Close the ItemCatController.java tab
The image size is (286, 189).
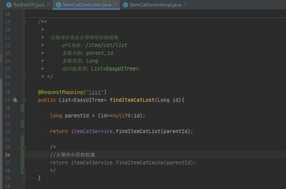pos(115,4)
